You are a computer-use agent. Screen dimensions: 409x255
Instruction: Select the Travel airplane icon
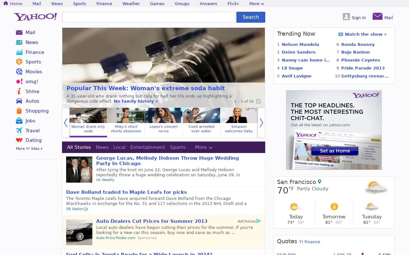[19, 131]
